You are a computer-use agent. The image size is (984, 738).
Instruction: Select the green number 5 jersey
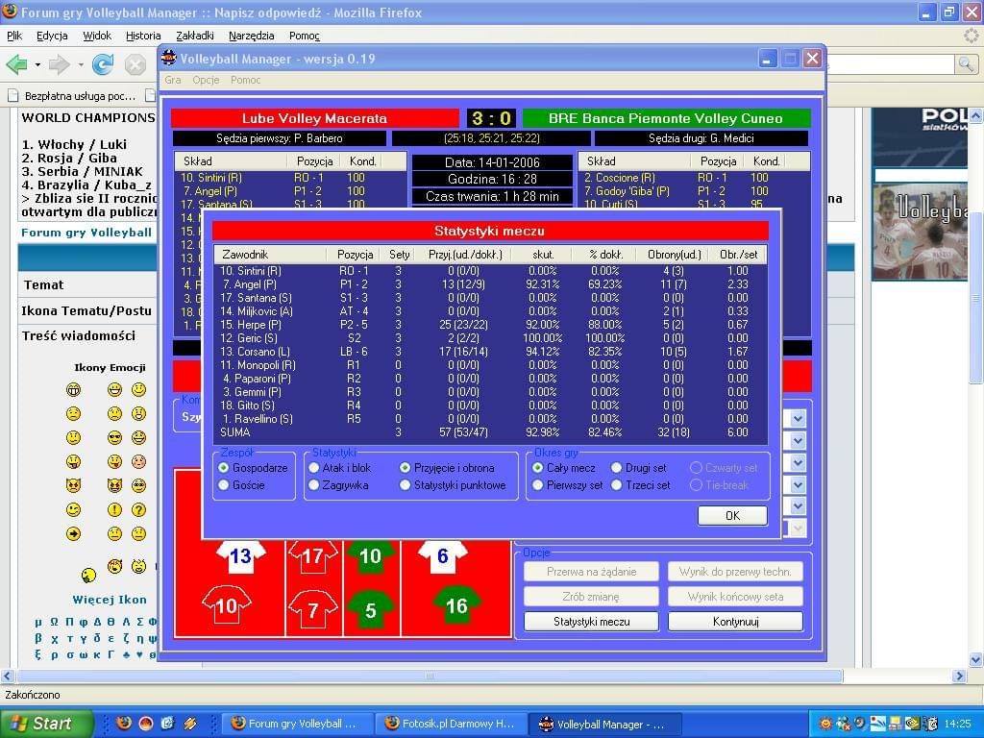pos(370,609)
